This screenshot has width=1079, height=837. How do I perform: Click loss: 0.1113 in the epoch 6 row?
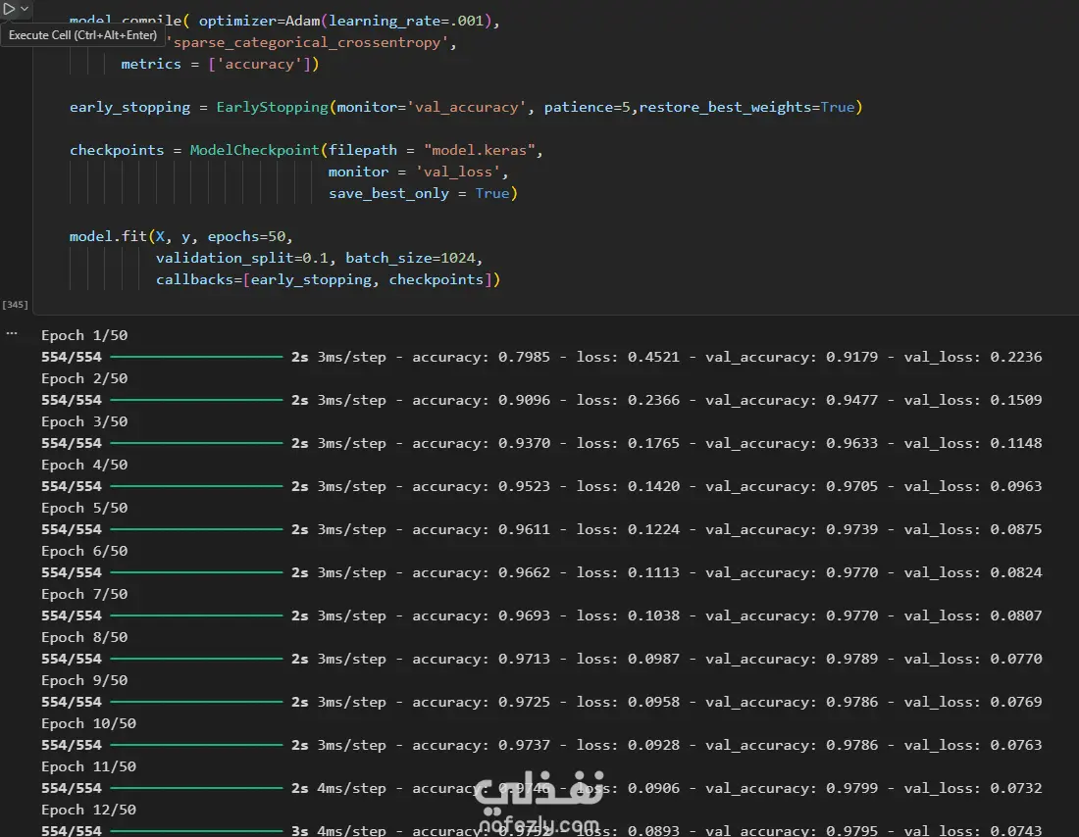pyautogui.click(x=628, y=573)
